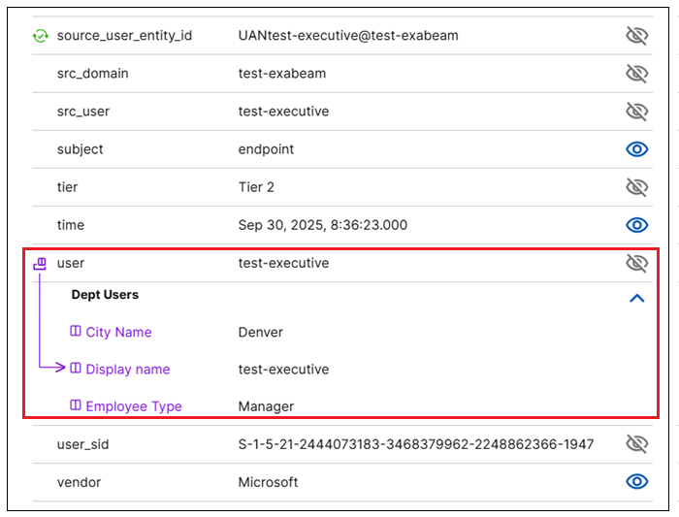Open the Employee Type link
Screen dimensions: 679x517
pos(133,406)
